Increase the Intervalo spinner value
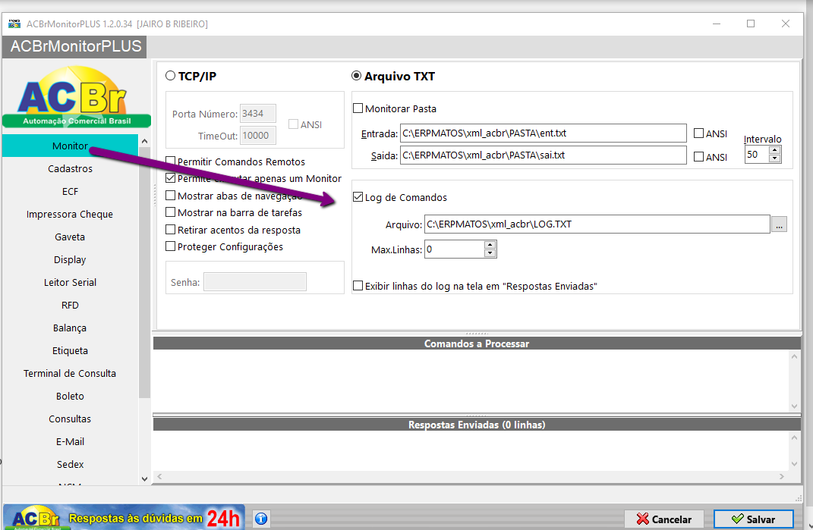 (x=774, y=150)
